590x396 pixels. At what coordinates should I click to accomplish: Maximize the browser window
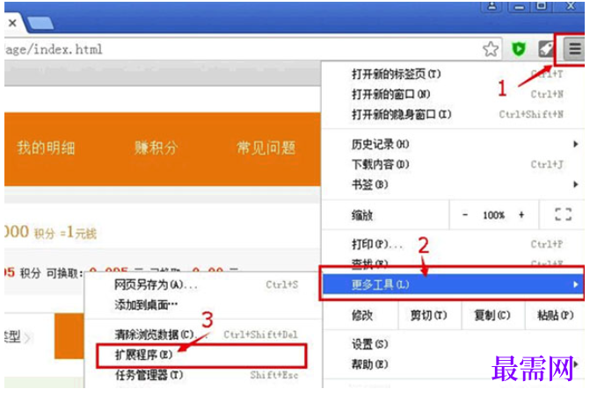[541, 6]
